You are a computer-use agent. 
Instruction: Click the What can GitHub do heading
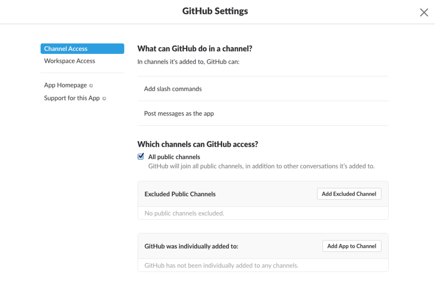click(195, 49)
